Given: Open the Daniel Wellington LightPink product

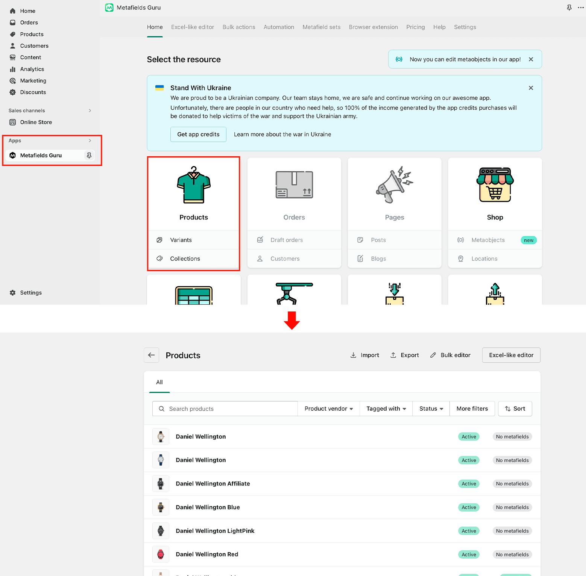Looking at the screenshot, I should click(x=342, y=531).
